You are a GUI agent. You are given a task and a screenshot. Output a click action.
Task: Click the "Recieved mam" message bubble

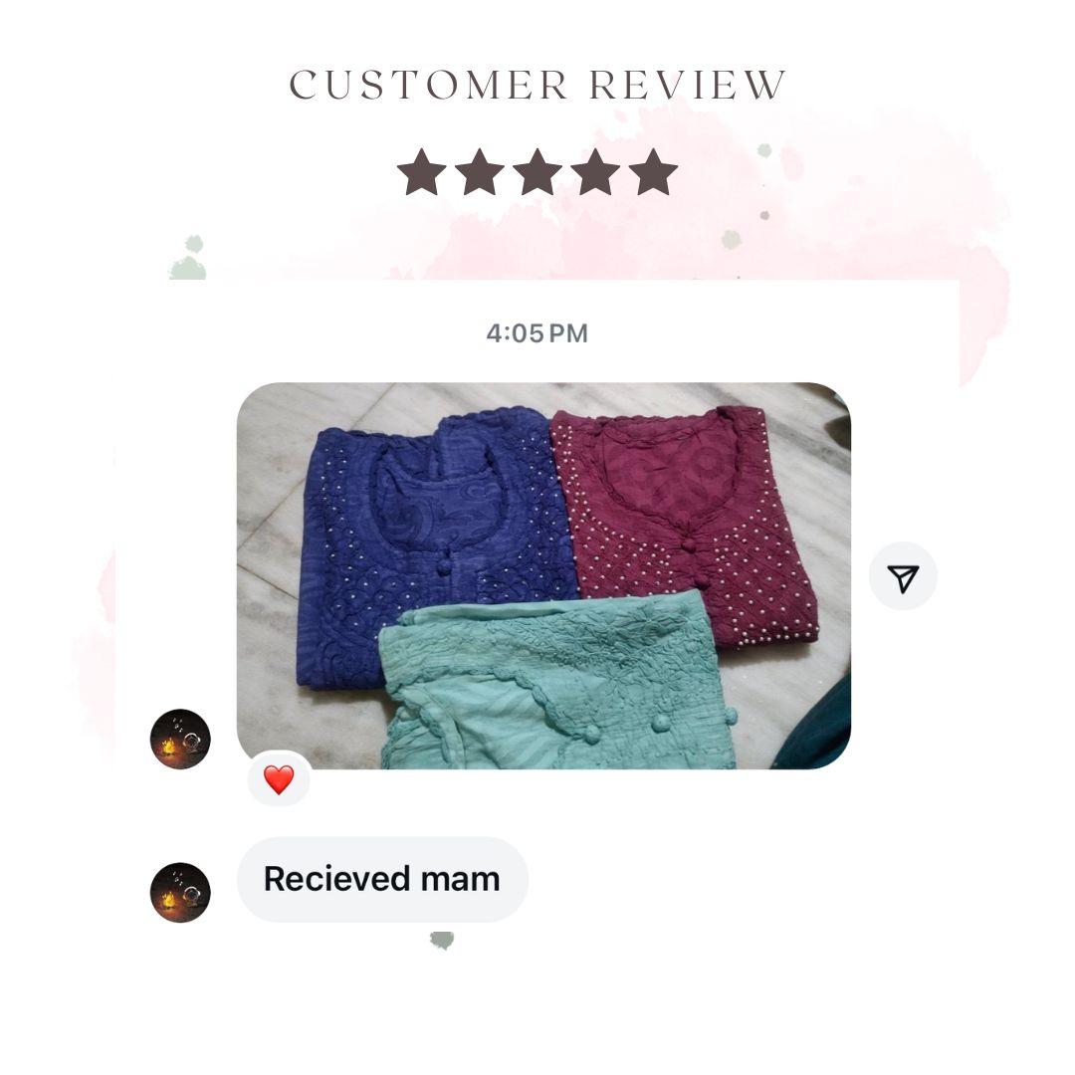pos(382,879)
